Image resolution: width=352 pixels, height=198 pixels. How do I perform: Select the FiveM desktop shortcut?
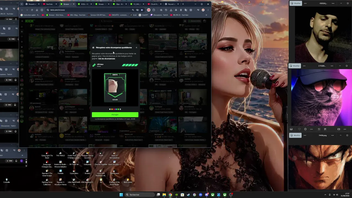click(x=101, y=154)
